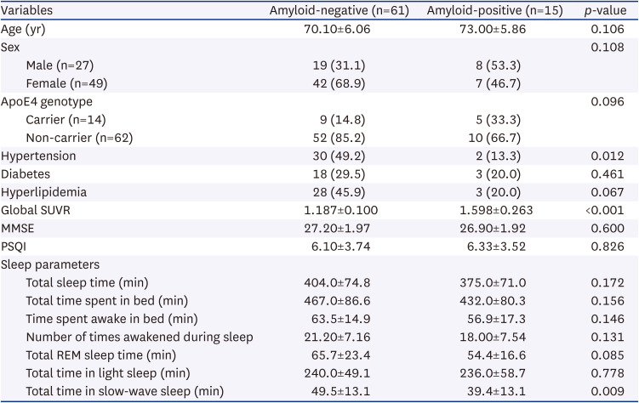Select the Diabetes row label
Viewport: 639px width, 403px height.
(x=26, y=174)
